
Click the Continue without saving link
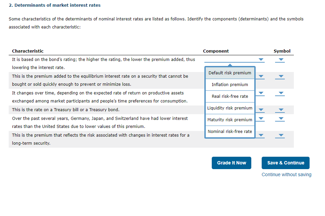click(286, 174)
